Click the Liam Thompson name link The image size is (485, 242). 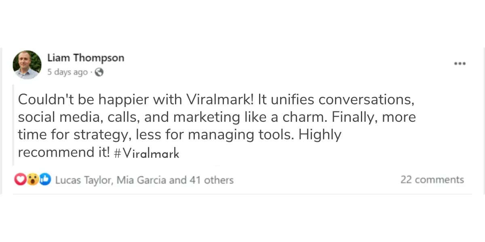[x=86, y=58]
